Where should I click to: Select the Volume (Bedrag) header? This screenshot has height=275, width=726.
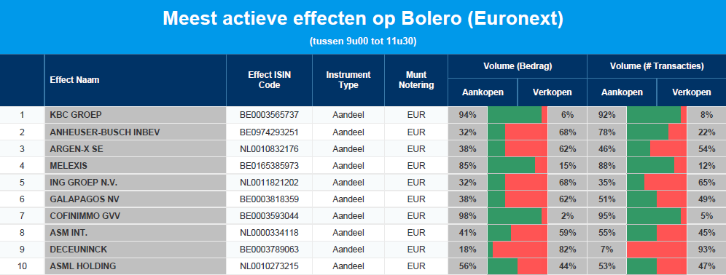pyautogui.click(x=518, y=66)
